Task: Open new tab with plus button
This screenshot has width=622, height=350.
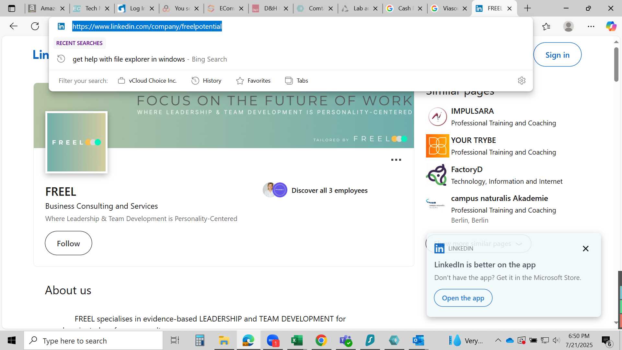Action: (527, 8)
